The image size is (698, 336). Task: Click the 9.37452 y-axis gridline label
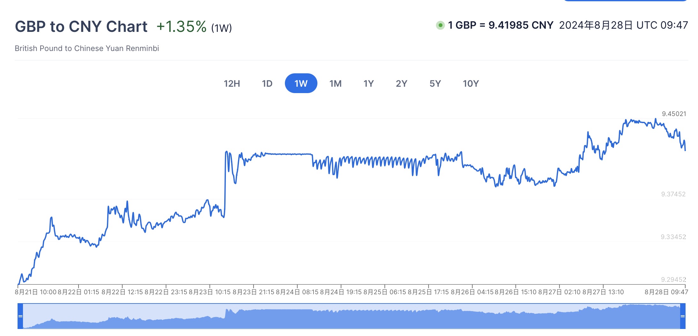click(673, 194)
